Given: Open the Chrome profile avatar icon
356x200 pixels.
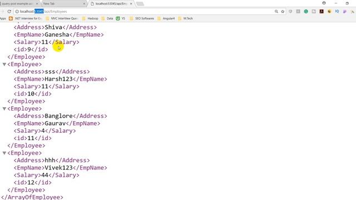Looking at the screenshot, I should (x=324, y=3).
